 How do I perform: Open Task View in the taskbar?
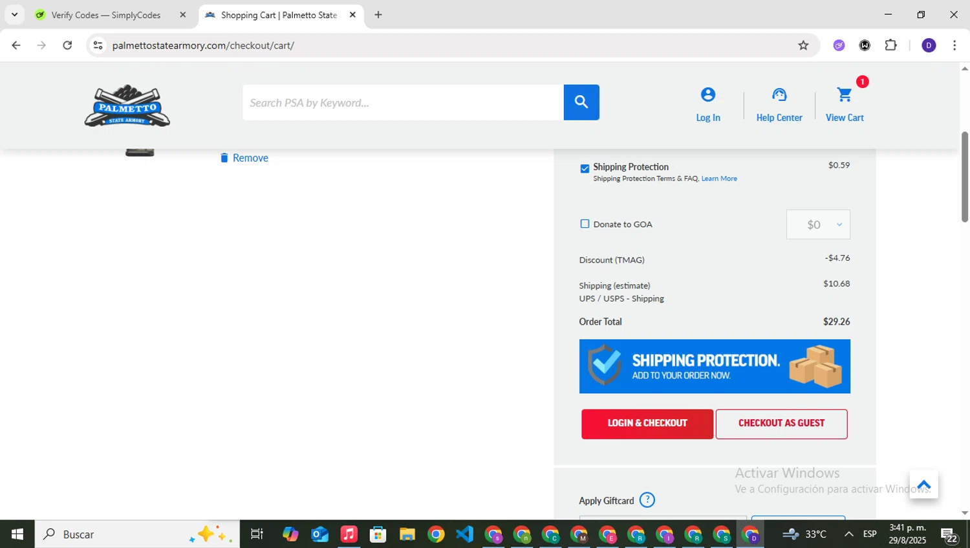pos(257,534)
